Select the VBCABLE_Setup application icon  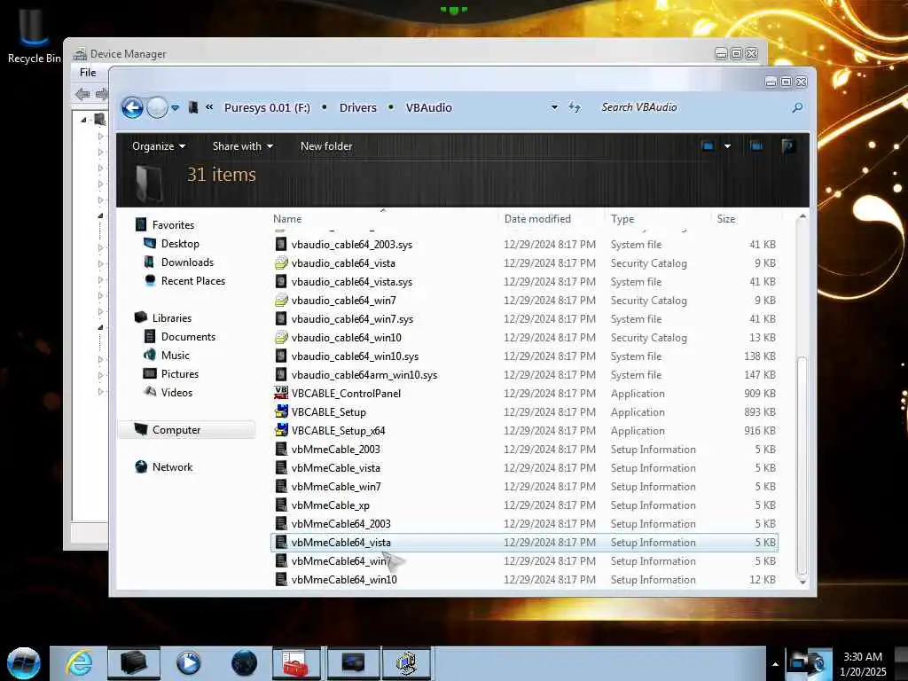click(x=281, y=411)
